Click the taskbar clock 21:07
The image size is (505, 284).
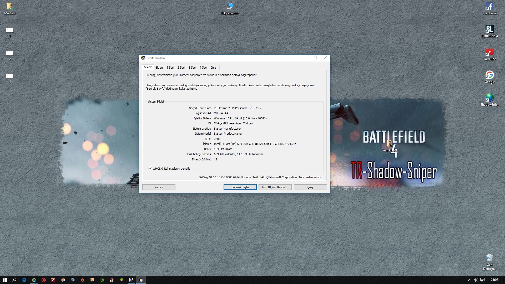494,280
